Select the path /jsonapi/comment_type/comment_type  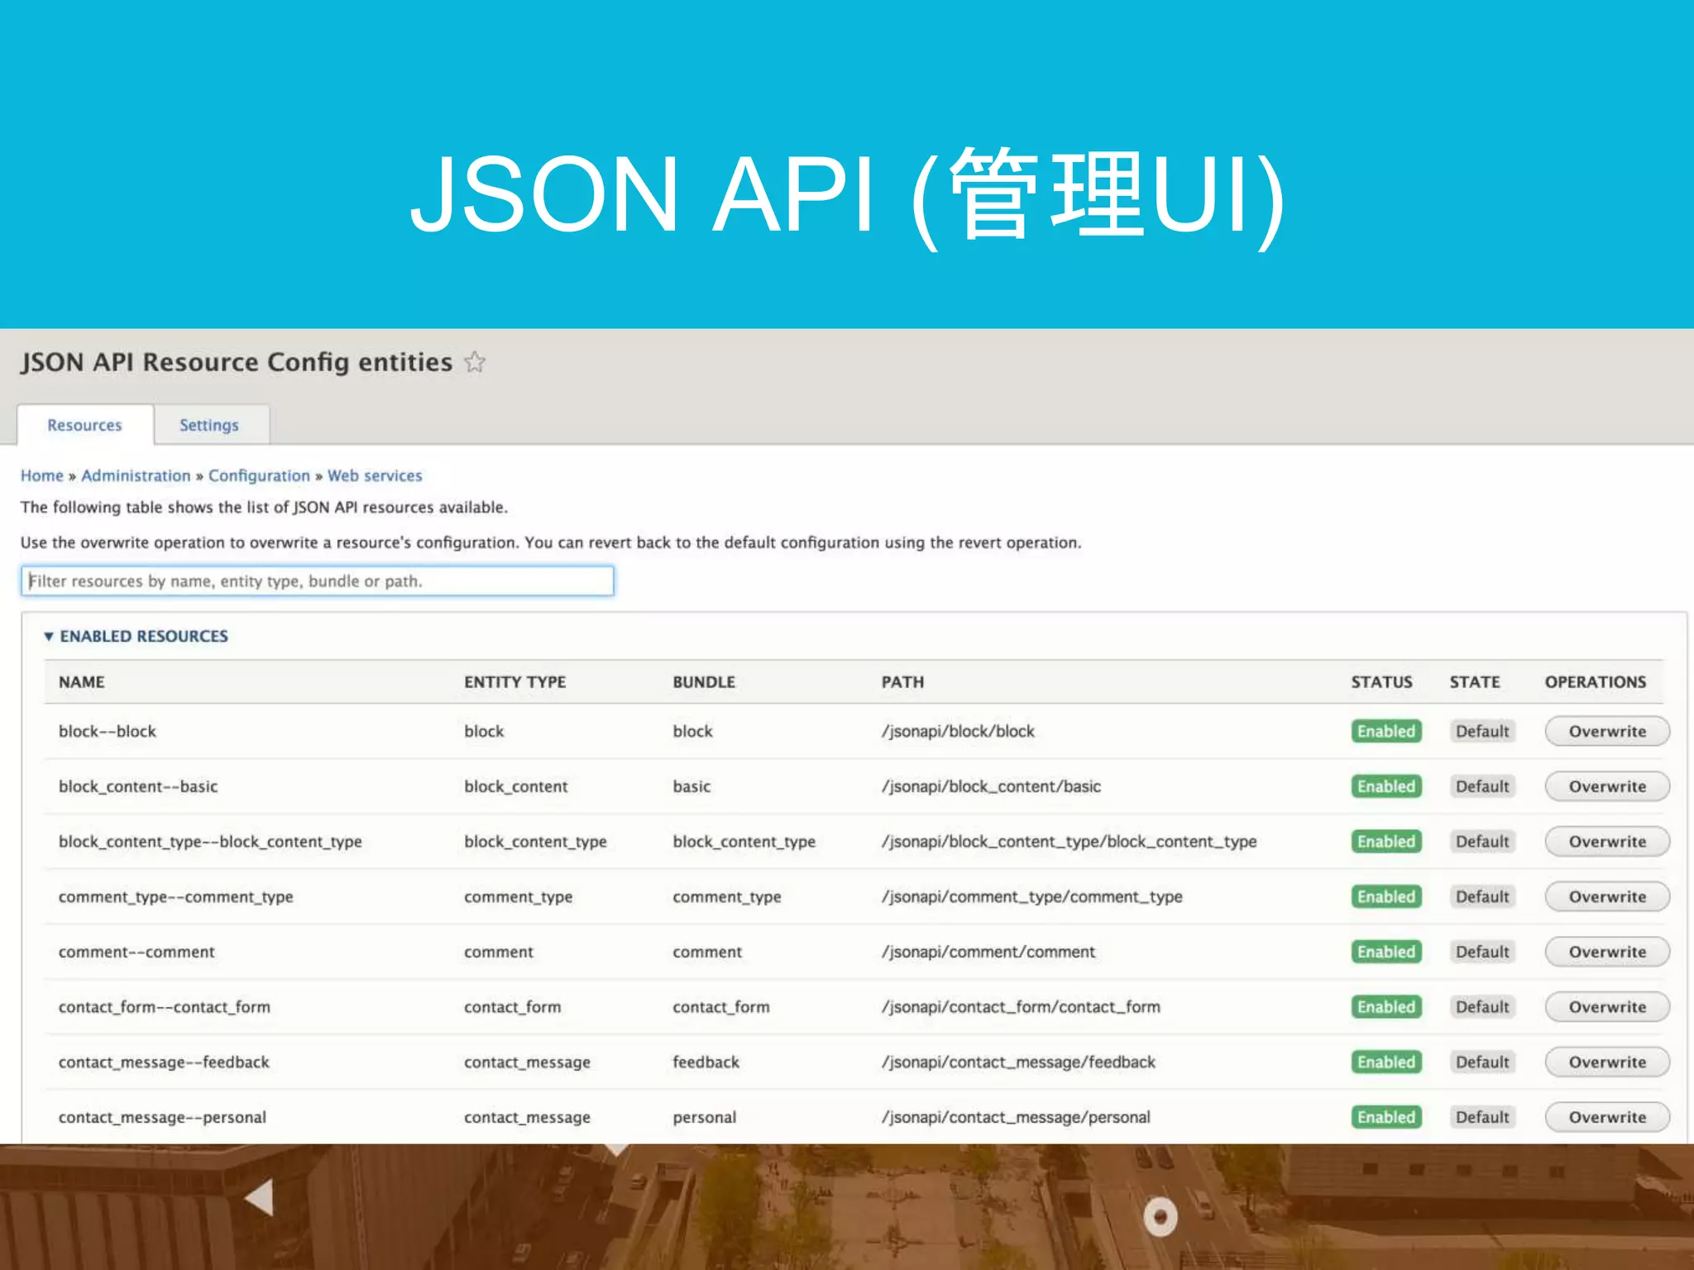(1031, 896)
